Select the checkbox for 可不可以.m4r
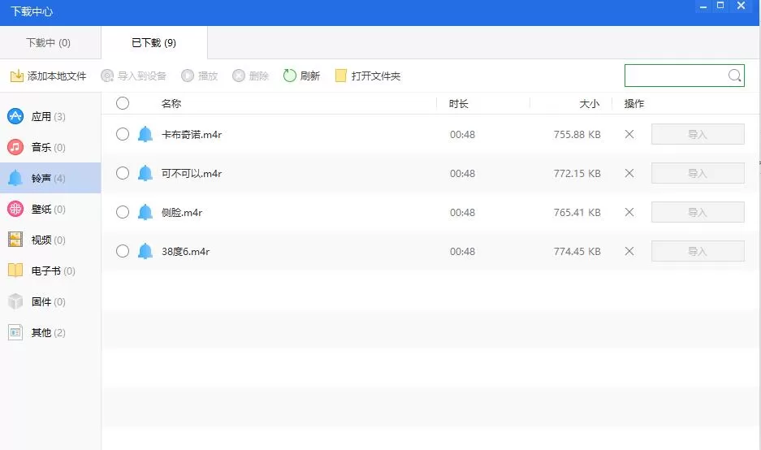This screenshot has height=450, width=761. 123,173
